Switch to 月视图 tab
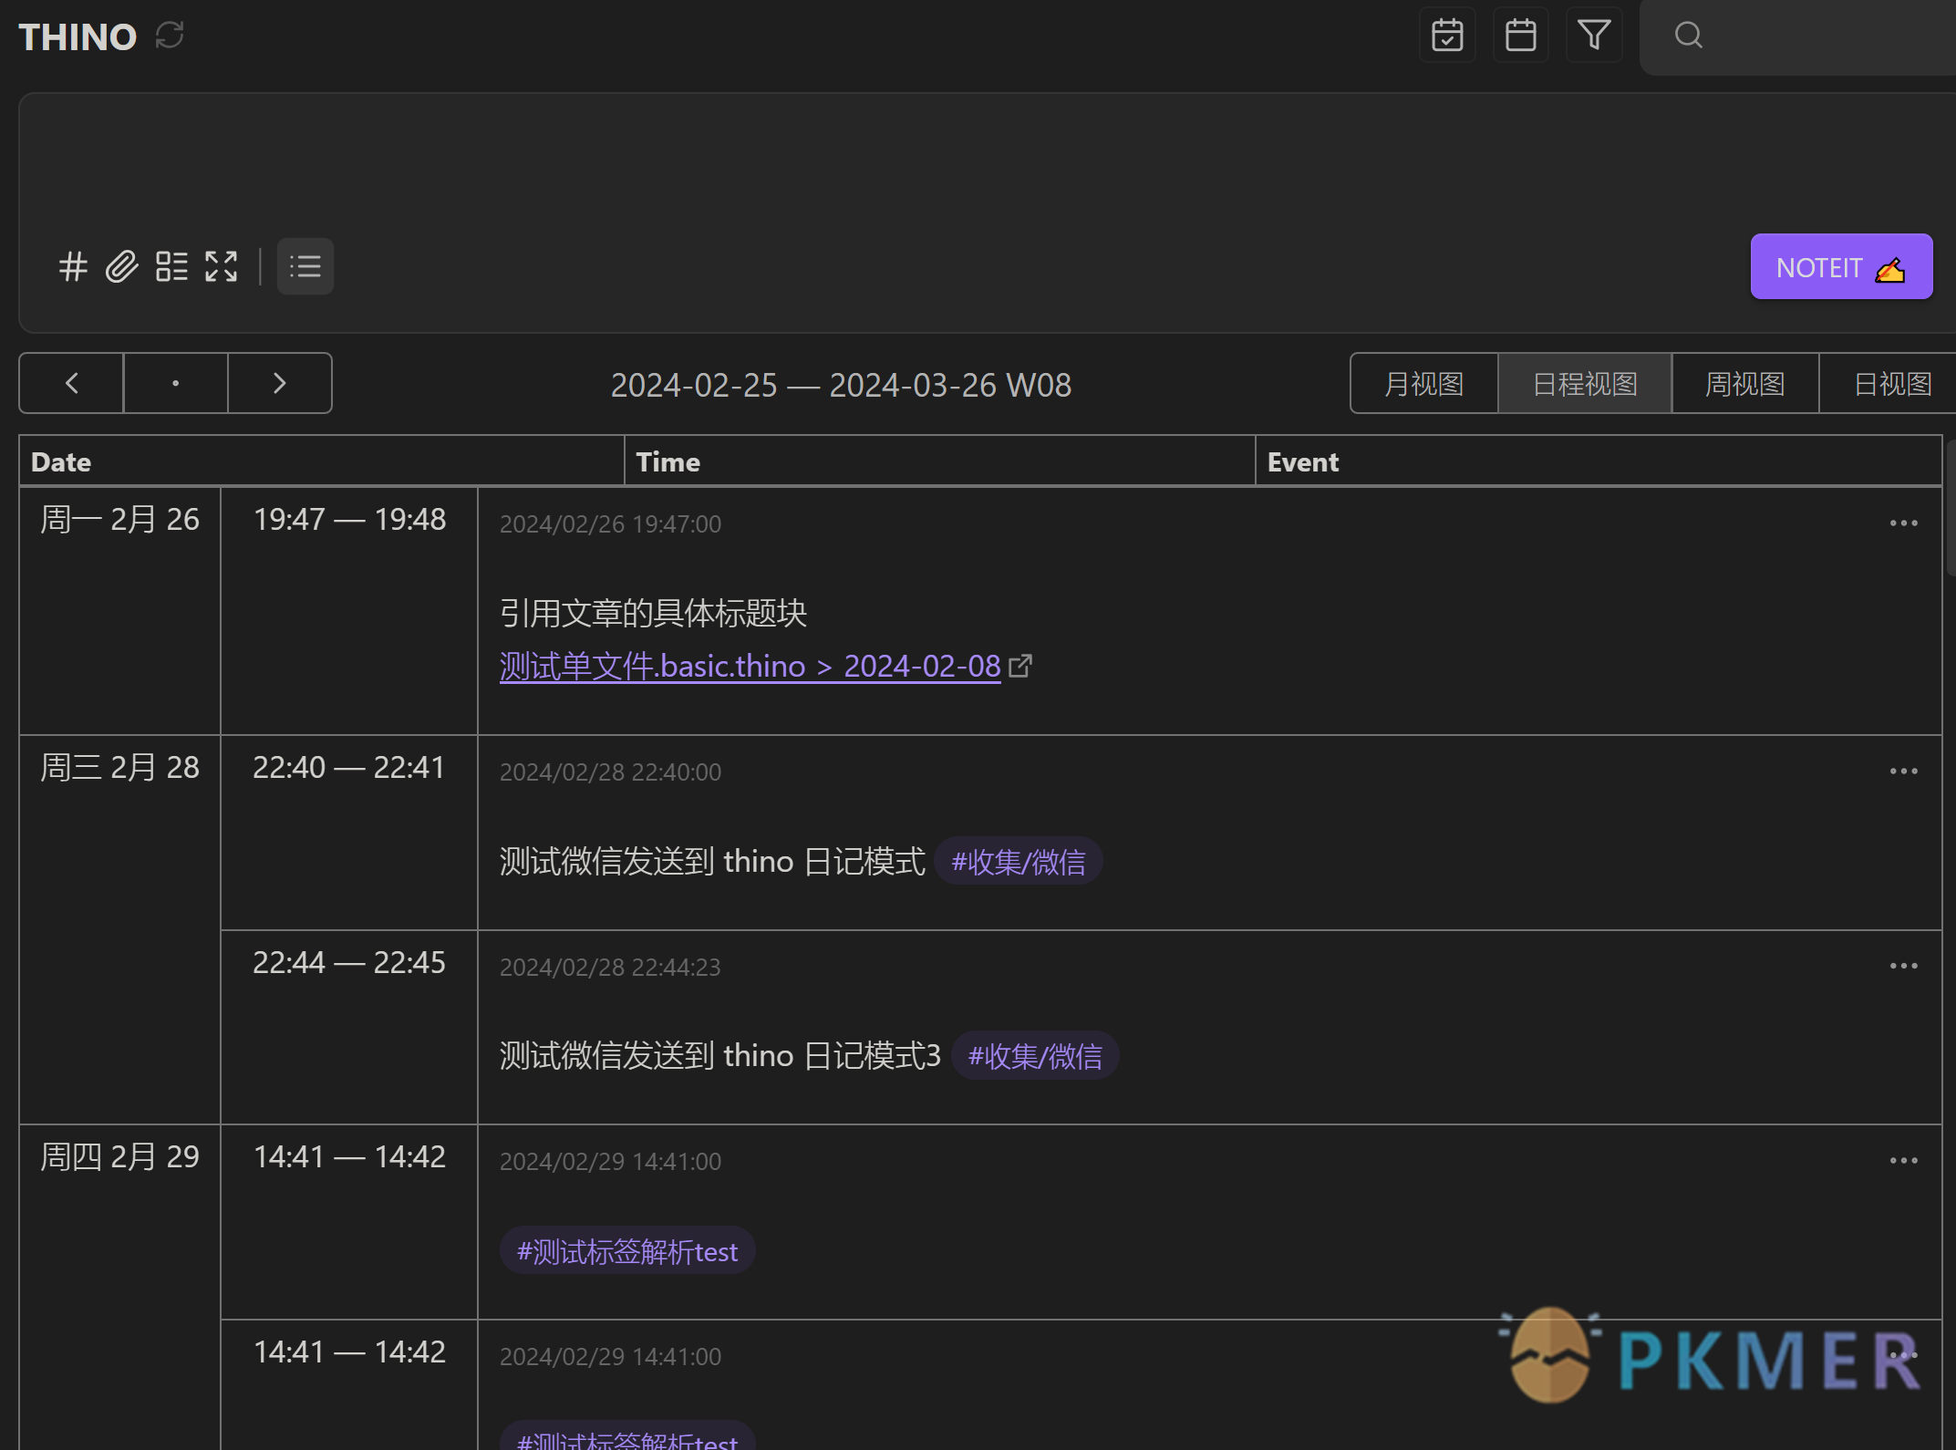This screenshot has width=1956, height=1450. (x=1423, y=384)
